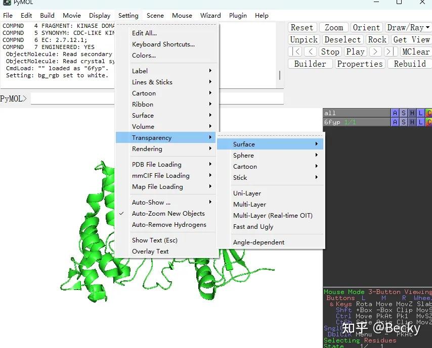Image resolution: width=432 pixels, height=348 pixels.
Task: Expand the Ribbon submenu
Action: (167, 104)
